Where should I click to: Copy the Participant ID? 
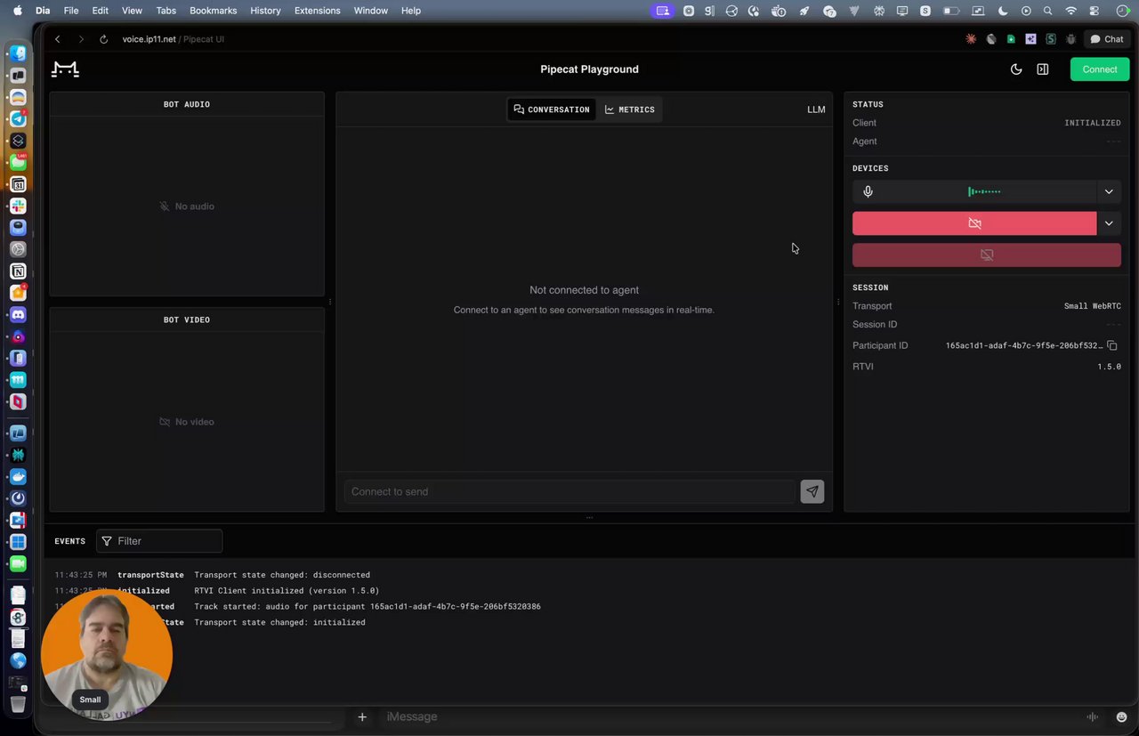click(x=1112, y=345)
